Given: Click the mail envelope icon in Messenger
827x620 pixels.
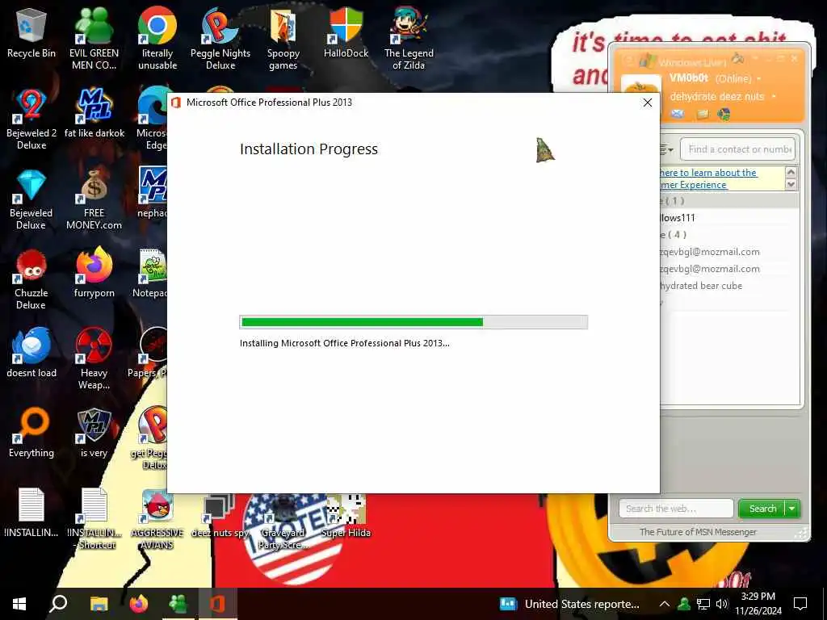Looking at the screenshot, I should [678, 114].
